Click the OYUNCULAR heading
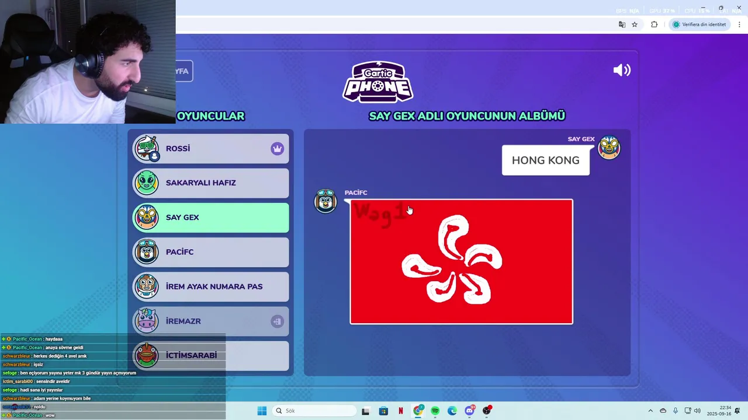Viewport: 748px width, 420px height. [x=210, y=116]
